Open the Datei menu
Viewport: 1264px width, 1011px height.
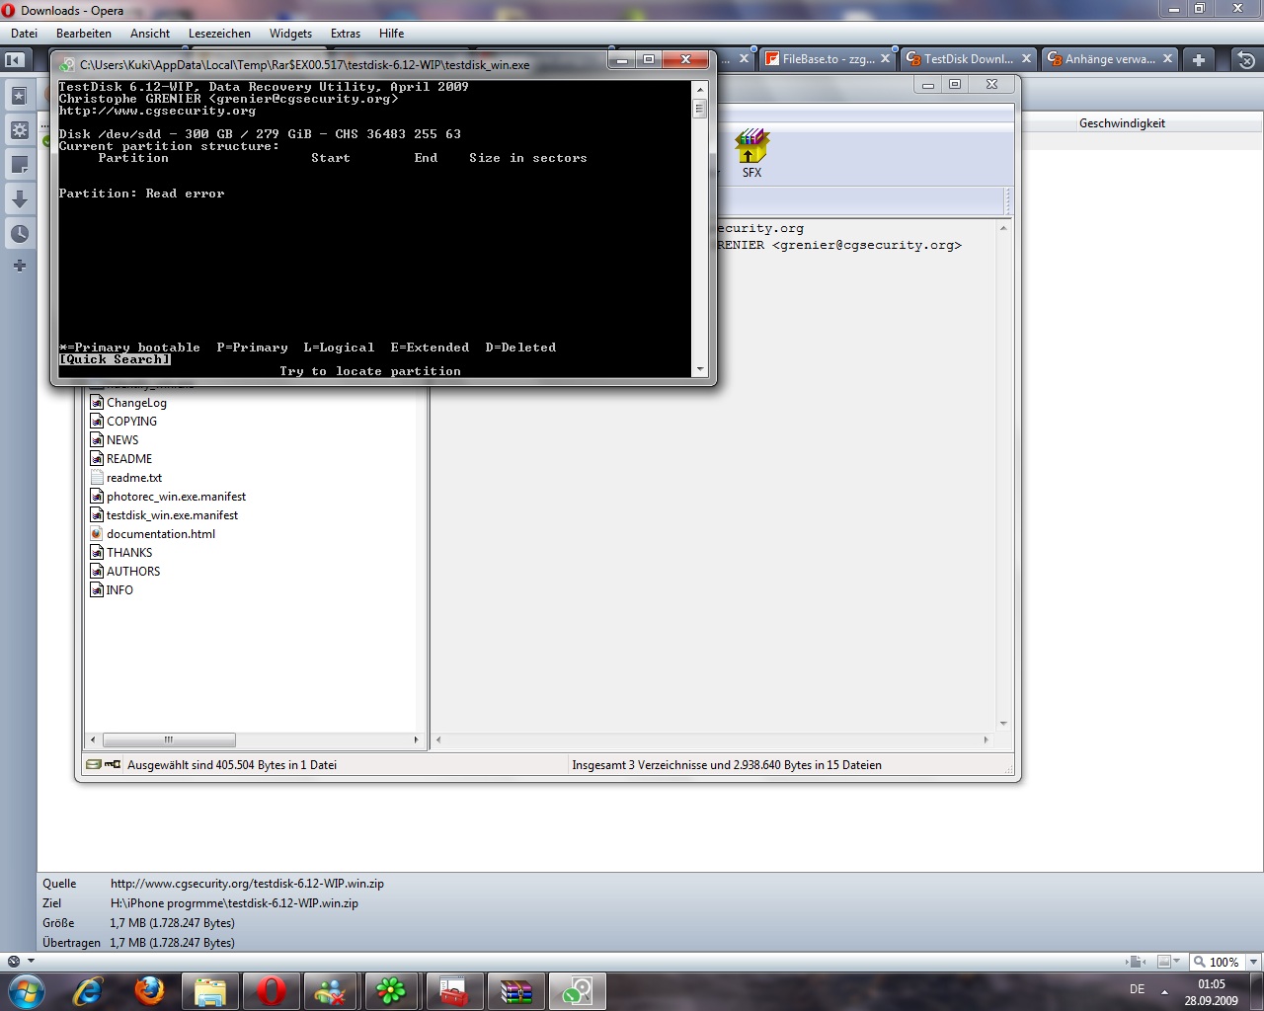click(x=25, y=34)
